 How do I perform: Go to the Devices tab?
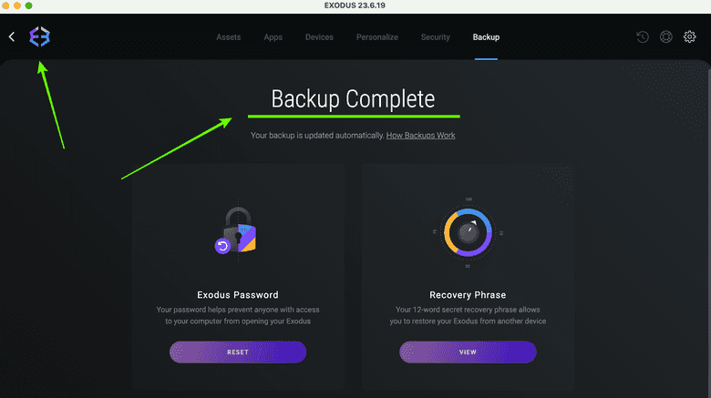[319, 37]
